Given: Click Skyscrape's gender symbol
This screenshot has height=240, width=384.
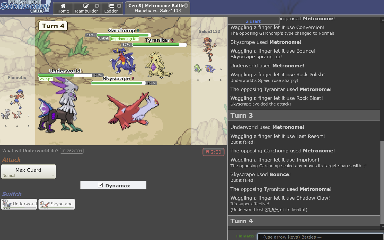Looking at the screenshot, I should [132, 78].
